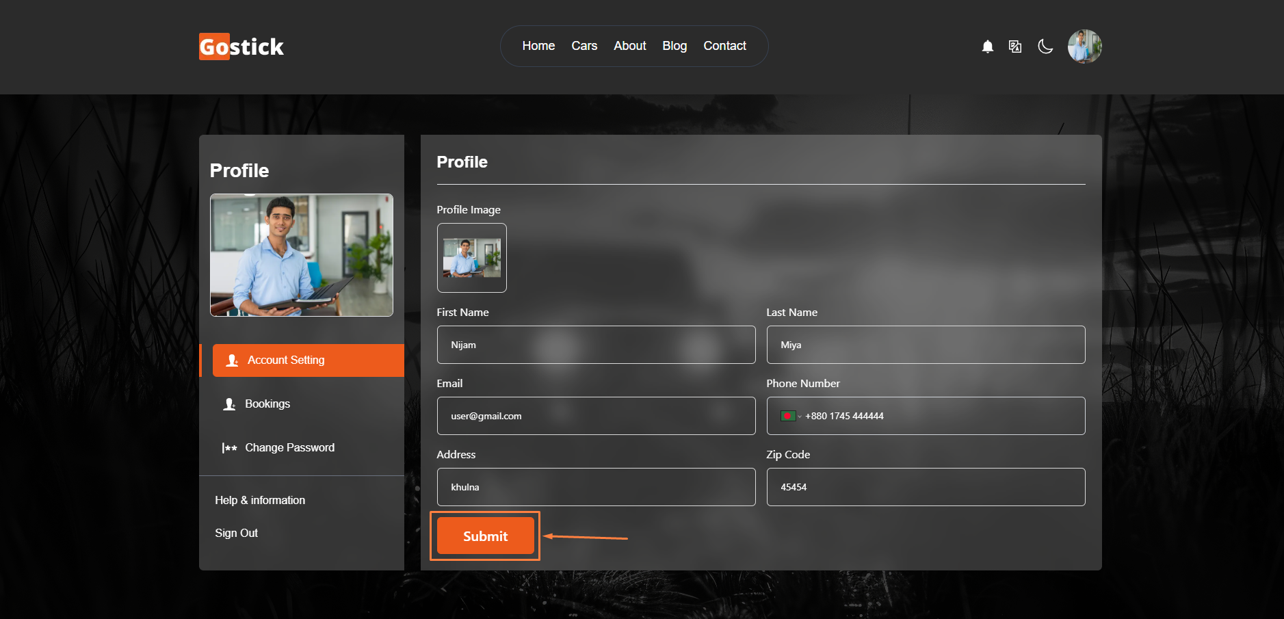The height and width of the screenshot is (619, 1284).
Task: Navigate to the About page
Action: click(x=629, y=46)
